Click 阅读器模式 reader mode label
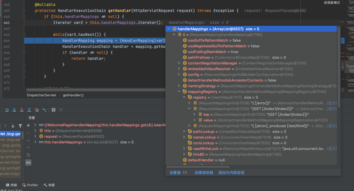This screenshot has height=191, width=354. click(332, 3)
